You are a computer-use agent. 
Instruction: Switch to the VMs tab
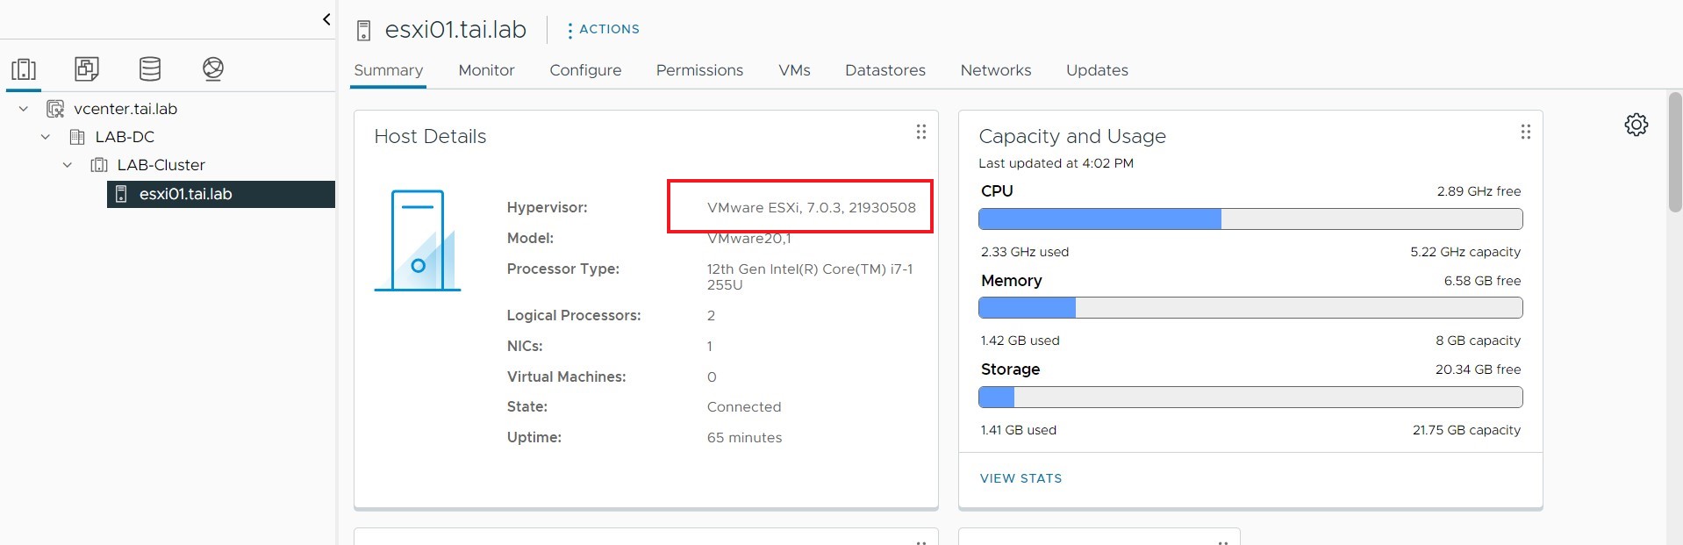coord(794,70)
